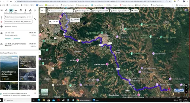Click Carregamento de VE chip

(x=100, y=11)
